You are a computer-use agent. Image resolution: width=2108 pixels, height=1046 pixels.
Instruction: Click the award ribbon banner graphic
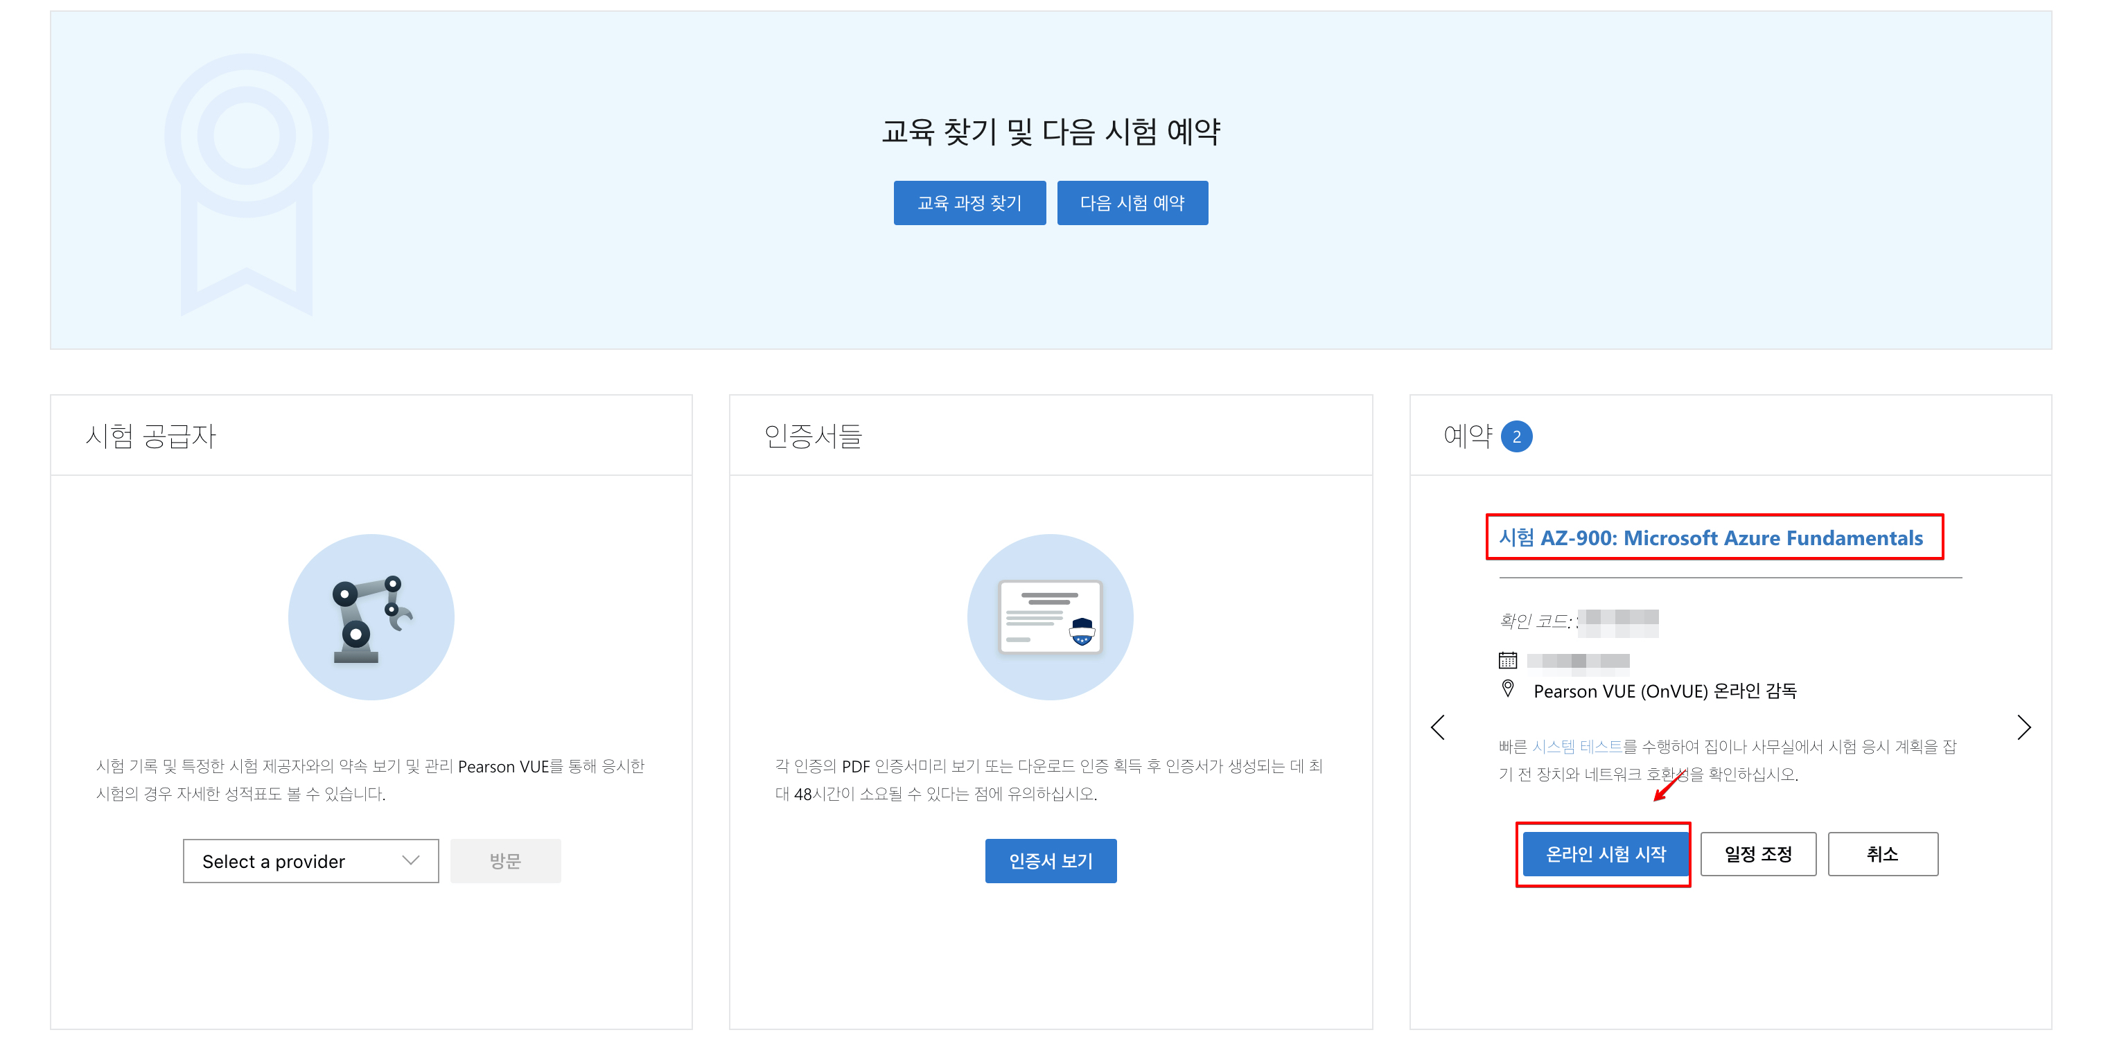coord(246,184)
